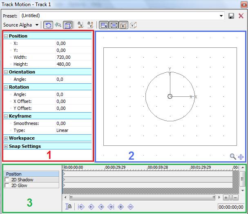Viewport: 248px width, 214px height.
Task: Open the Preset dropdown list
Action: click(221, 16)
